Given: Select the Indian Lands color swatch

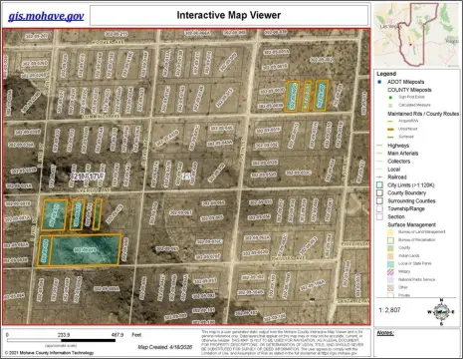Looking at the screenshot, I should tap(390, 256).
